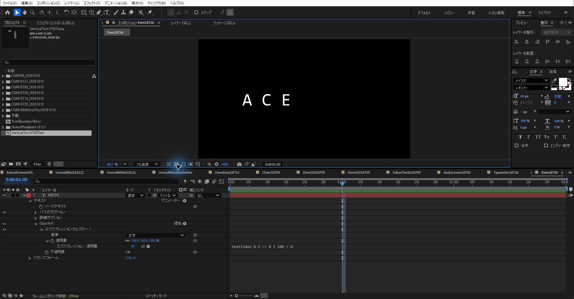Toggle eye for エクスプレッションセレクター 1
This screenshot has height=299, width=574.
tap(4, 229)
